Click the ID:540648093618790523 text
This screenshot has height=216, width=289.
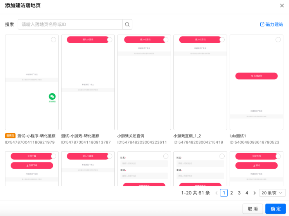254,142
